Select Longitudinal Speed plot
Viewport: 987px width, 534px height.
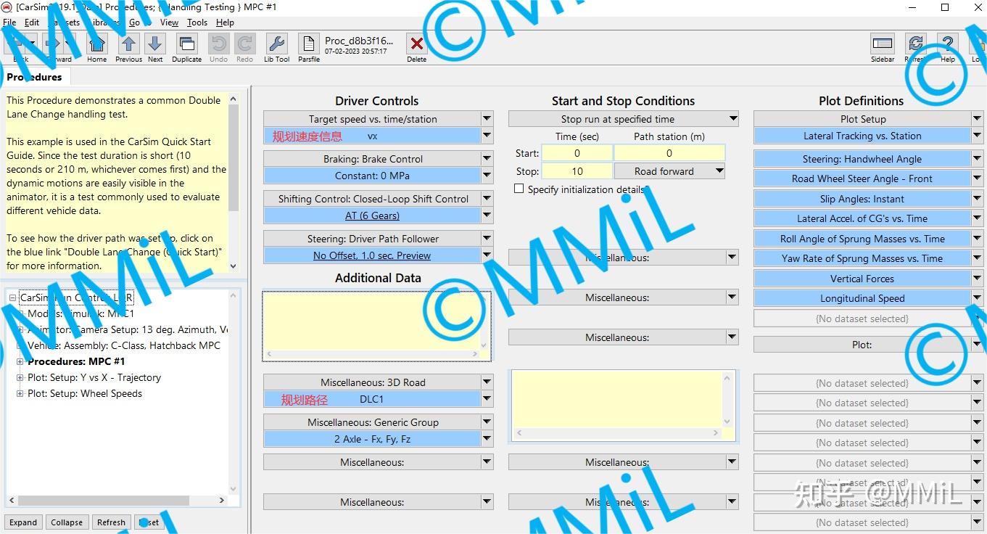click(862, 298)
